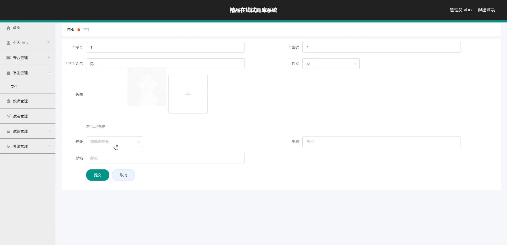Select the 学生 submenu item
The width and height of the screenshot is (507, 245).
point(14,87)
